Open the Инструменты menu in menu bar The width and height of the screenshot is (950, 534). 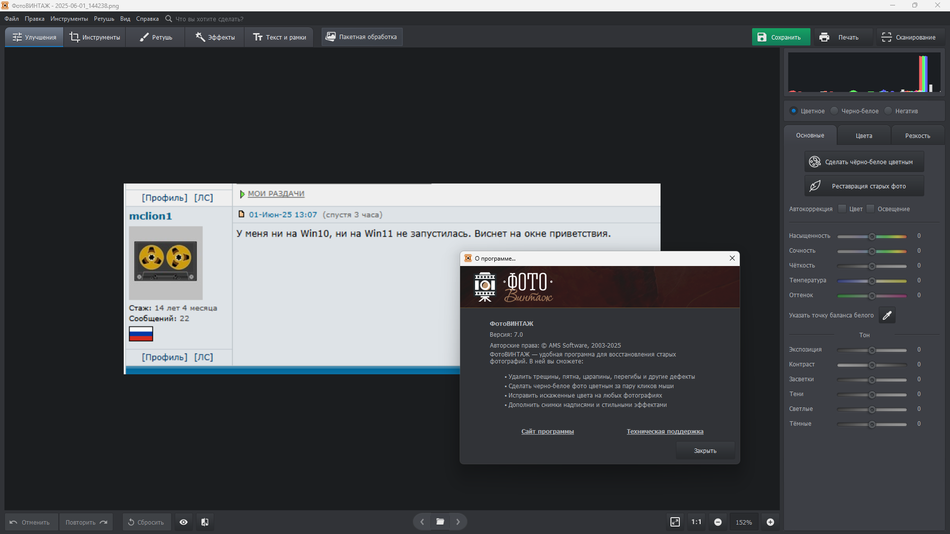click(x=69, y=19)
